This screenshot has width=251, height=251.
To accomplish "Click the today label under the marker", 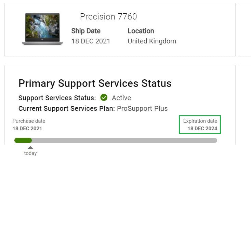I will [x=30, y=153].
